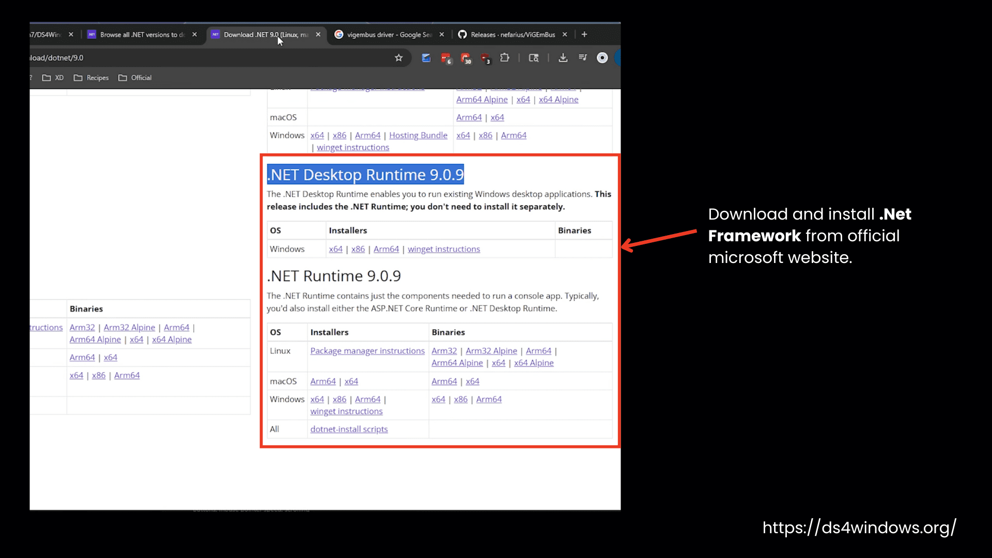992x558 pixels.
Task: Close the 'Browse all .NET versions' tab
Action: click(194, 35)
